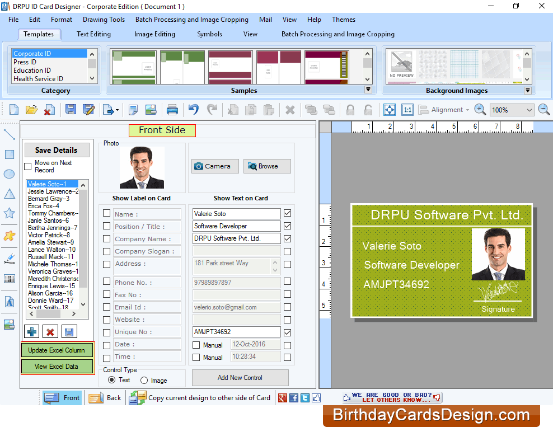Click the Delete X toolbar icon
The width and height of the screenshot is (553, 427).
[x=290, y=110]
